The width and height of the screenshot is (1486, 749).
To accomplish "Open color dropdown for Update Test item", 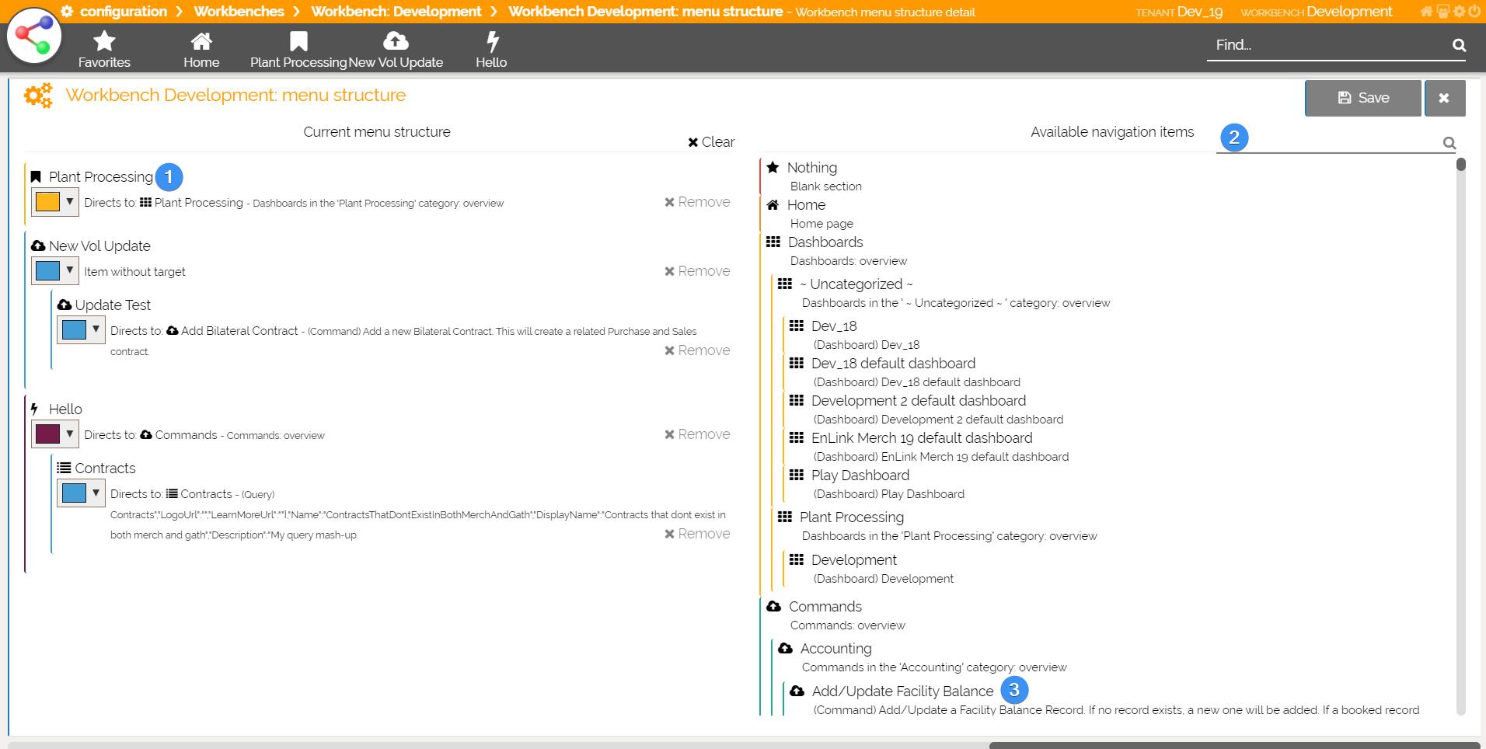I will click(x=96, y=330).
